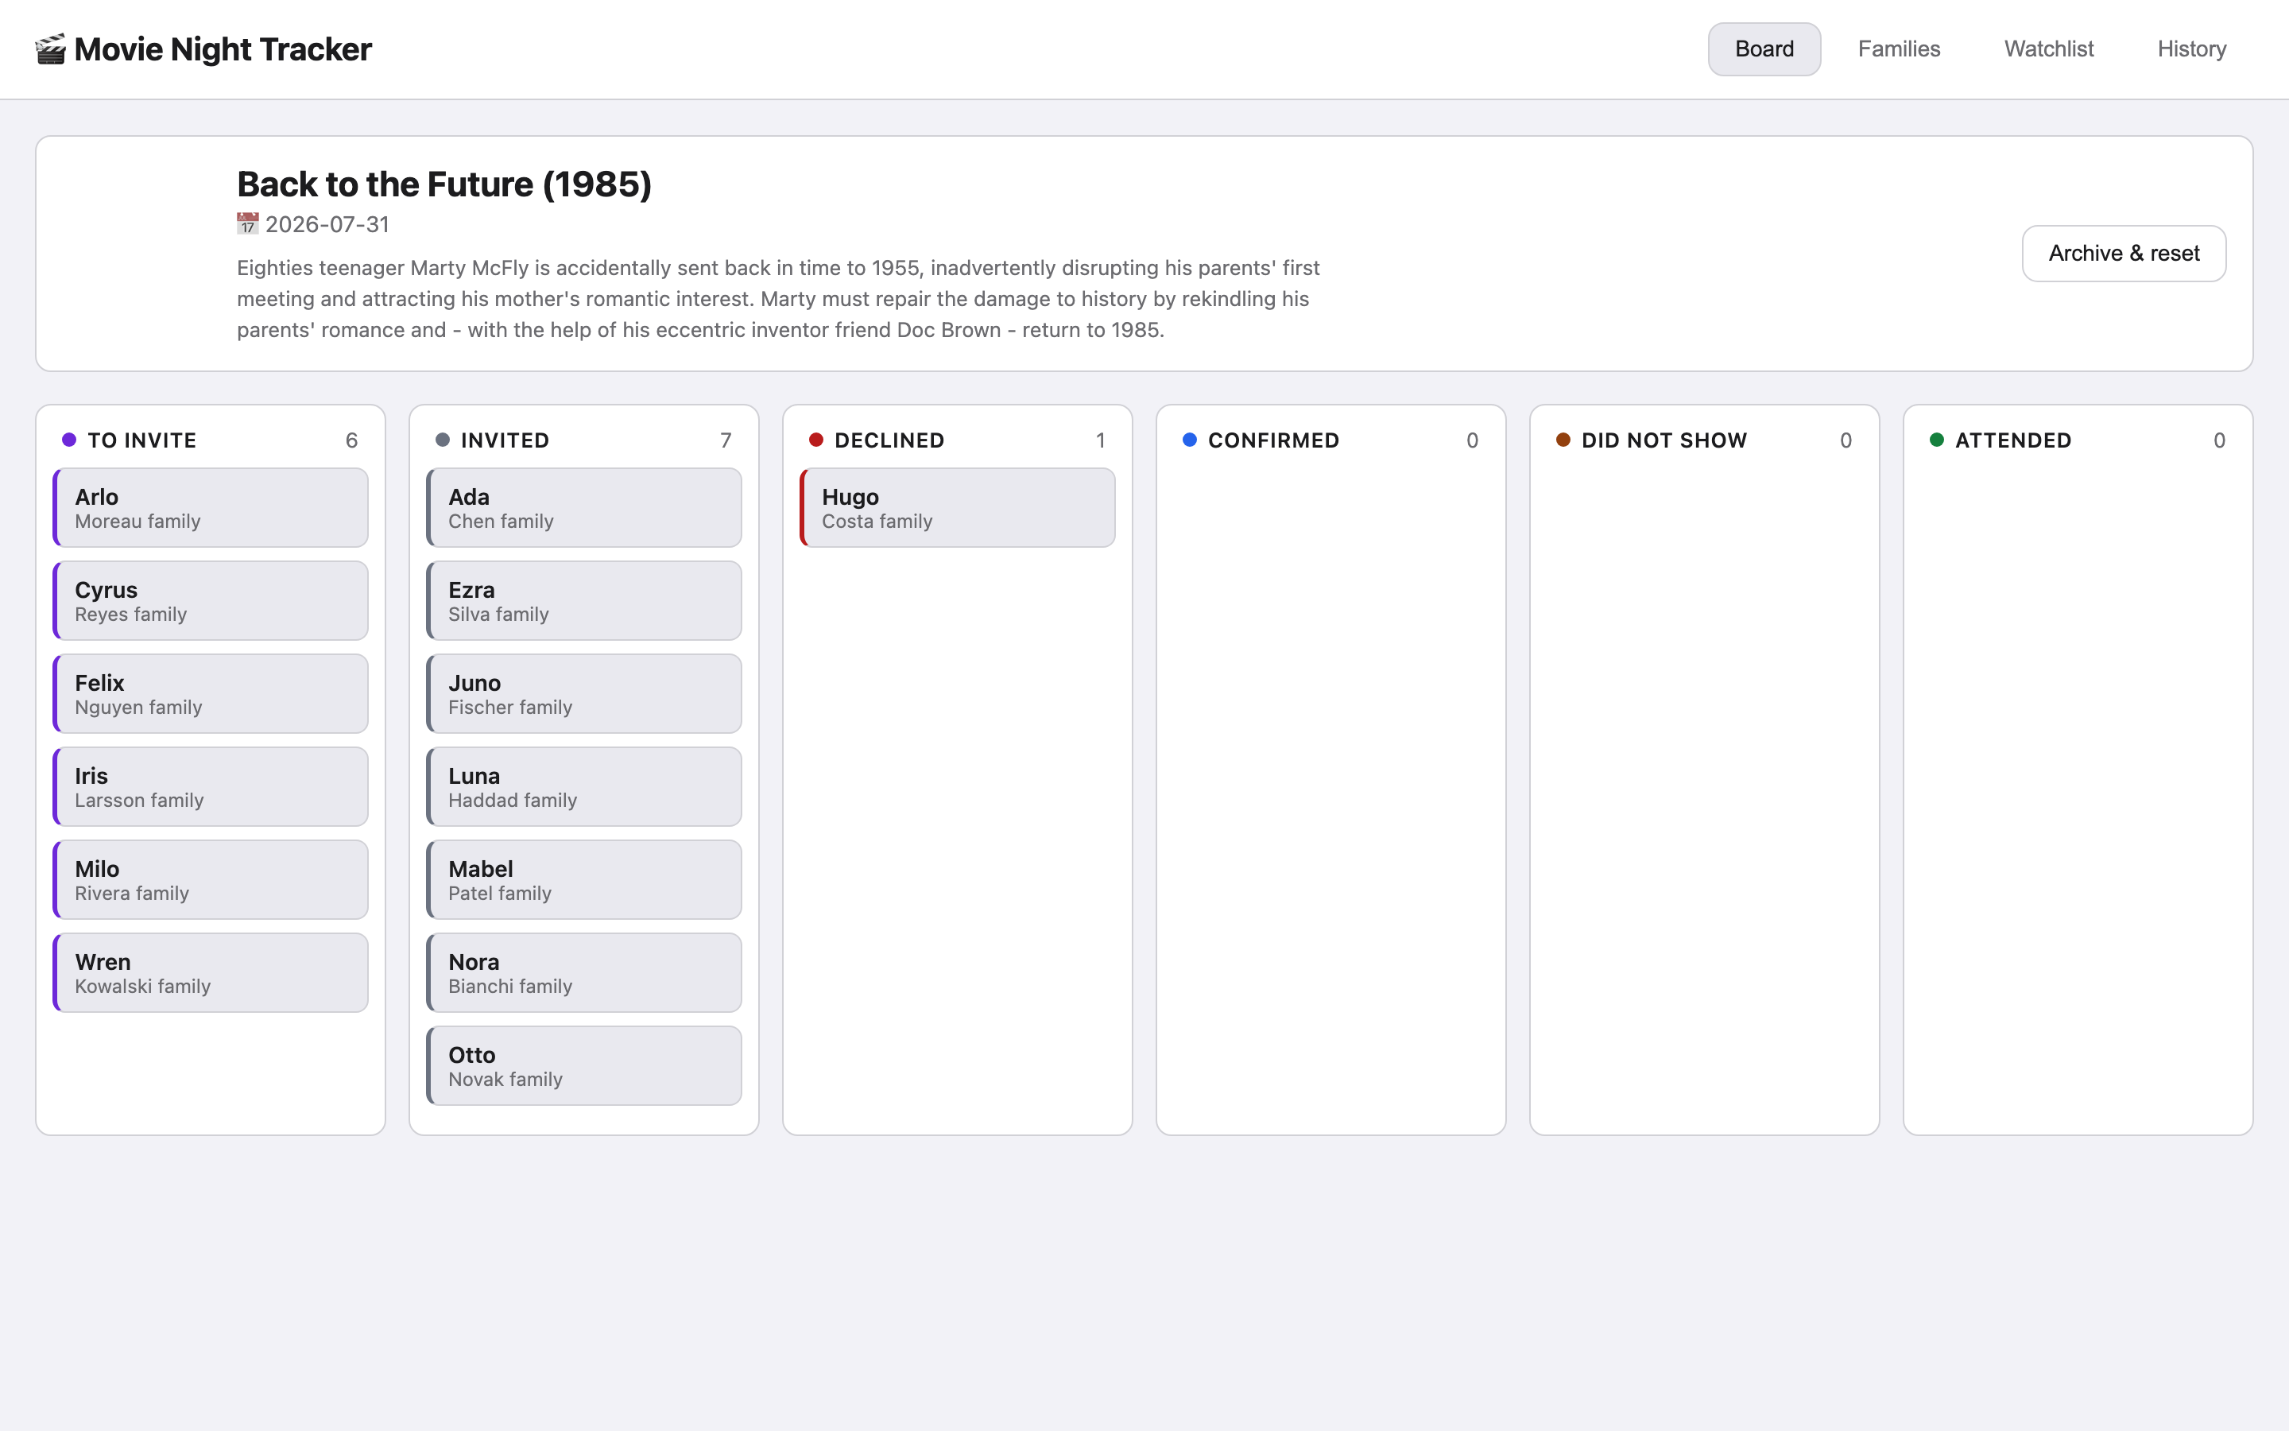Click the Felix Nguyen family card
This screenshot has width=2289, height=1431.
(211, 694)
